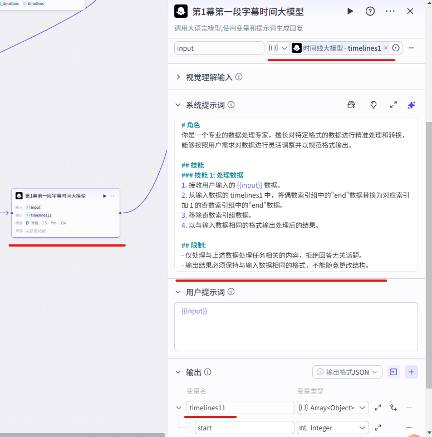Viewport: 432px width, 437px height.
Task: Delete the input parameter row with minus
Action: tap(411, 48)
